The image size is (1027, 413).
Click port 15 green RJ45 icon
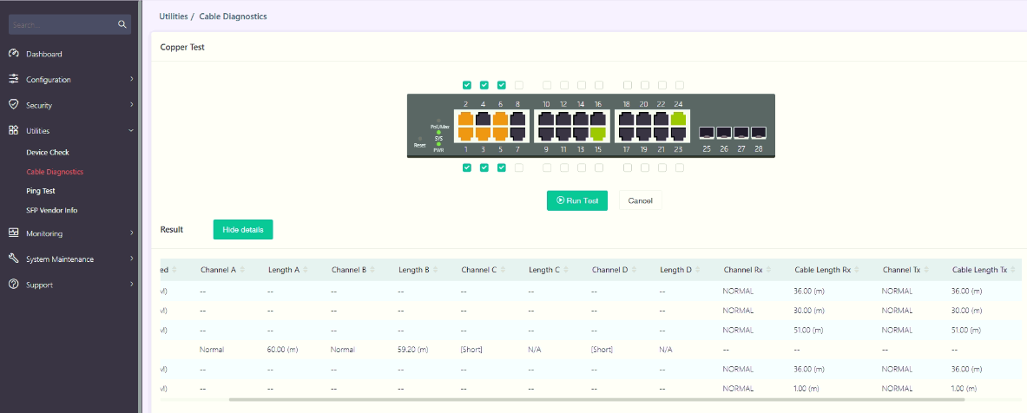(x=598, y=134)
